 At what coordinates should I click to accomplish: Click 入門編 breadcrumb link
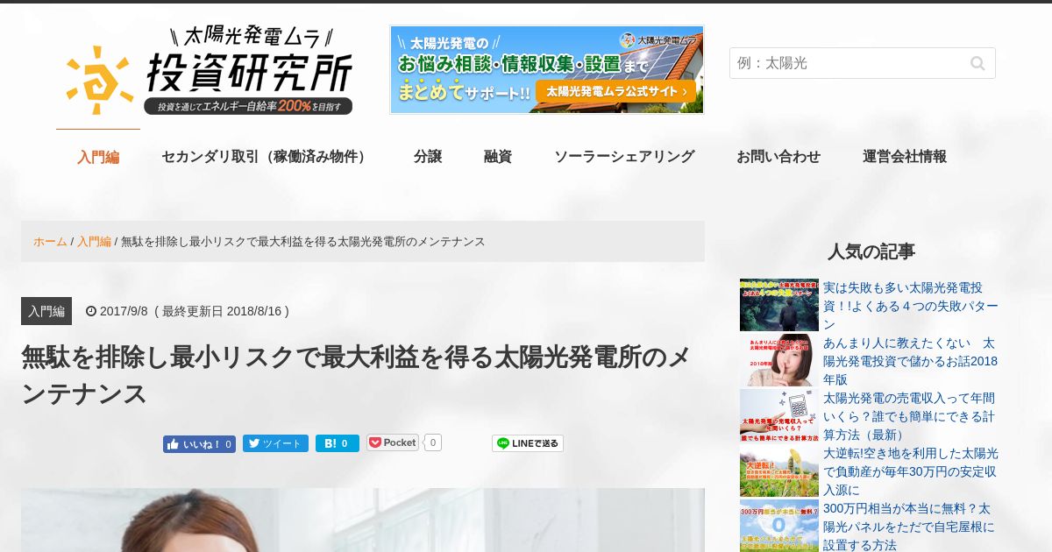(x=94, y=241)
